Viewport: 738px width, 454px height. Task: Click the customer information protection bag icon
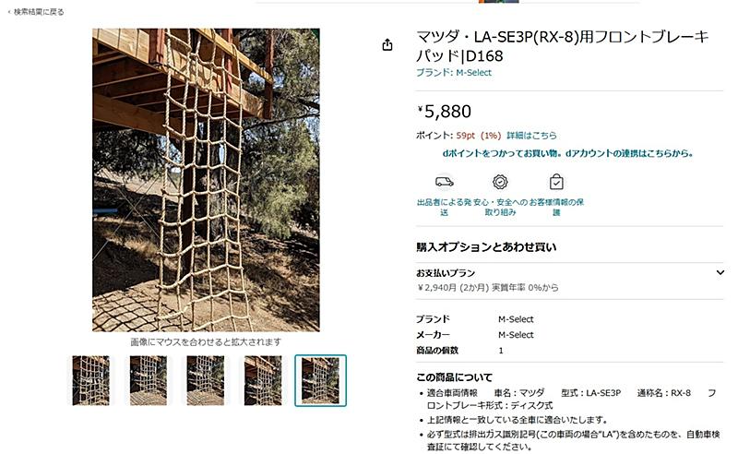click(556, 182)
